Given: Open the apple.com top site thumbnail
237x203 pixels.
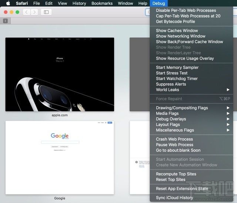Looking at the screenshot, I should [60, 74].
